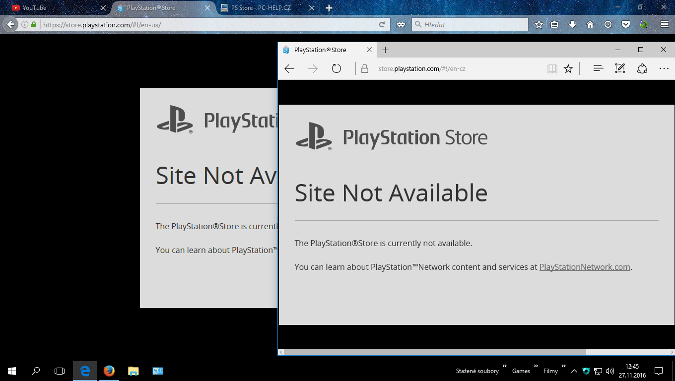Open a new tab in Edge
The image size is (675, 381).
coord(386,50)
